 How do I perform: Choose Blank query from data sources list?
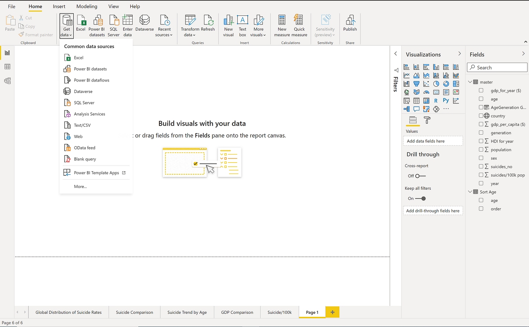point(96,159)
